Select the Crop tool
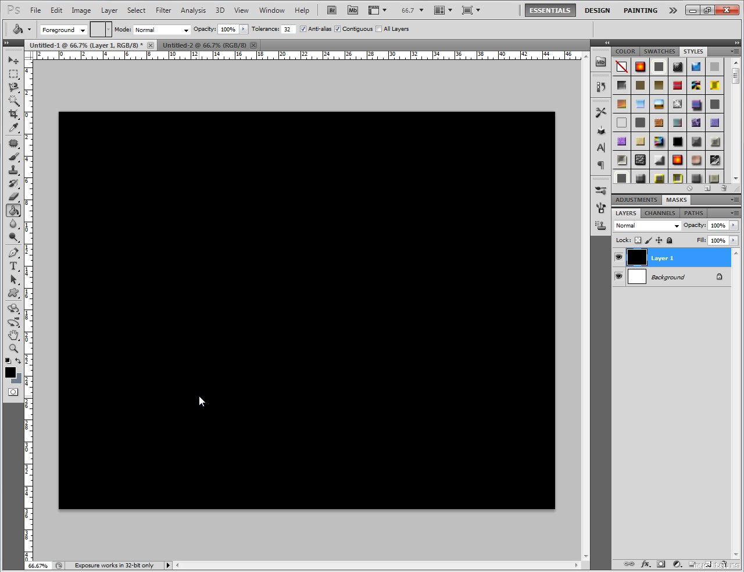 (x=13, y=114)
